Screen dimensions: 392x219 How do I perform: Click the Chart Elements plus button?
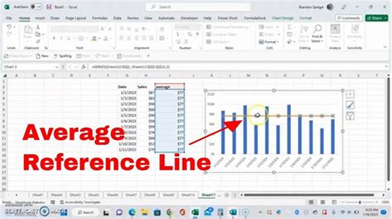click(350, 94)
